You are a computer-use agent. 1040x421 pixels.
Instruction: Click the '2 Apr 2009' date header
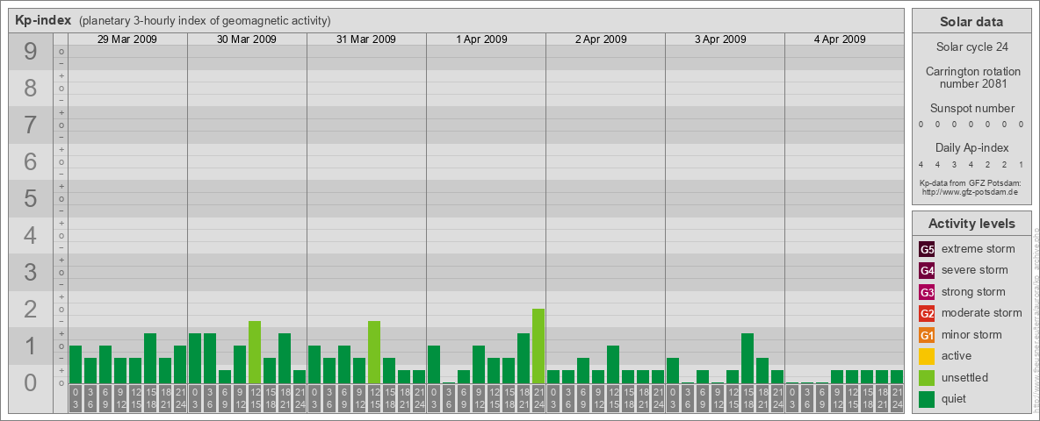[601, 39]
